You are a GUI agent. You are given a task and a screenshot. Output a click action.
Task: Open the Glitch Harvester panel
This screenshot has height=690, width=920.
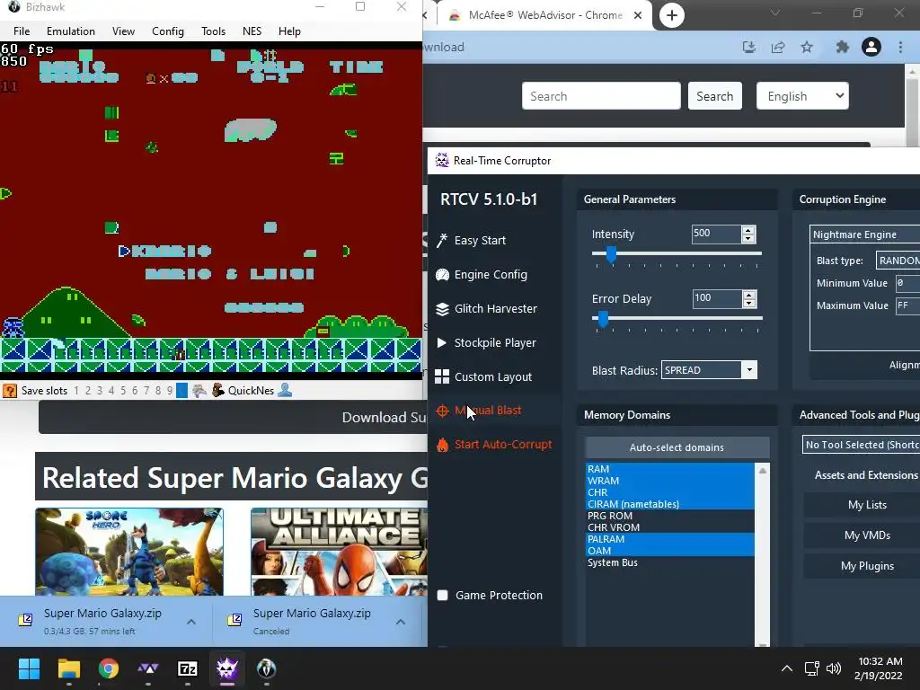click(x=486, y=309)
